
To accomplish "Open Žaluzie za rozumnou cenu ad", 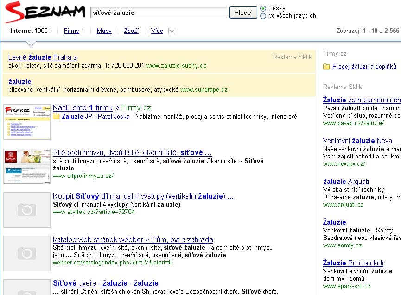I will pyautogui.click(x=362, y=100).
